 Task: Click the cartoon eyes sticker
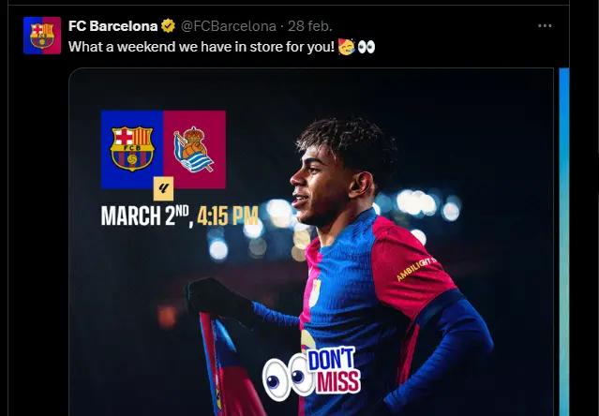287,377
